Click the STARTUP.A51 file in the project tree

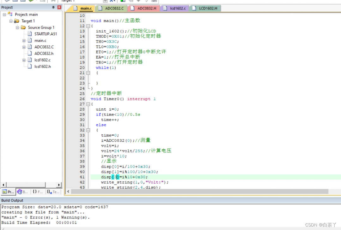point(46,34)
